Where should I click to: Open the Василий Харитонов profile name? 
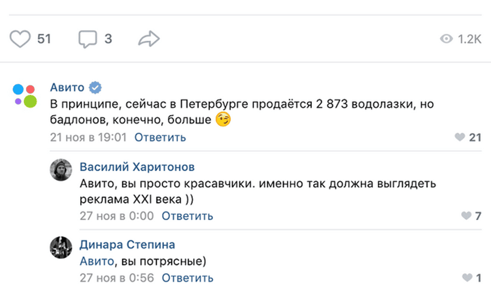137,167
